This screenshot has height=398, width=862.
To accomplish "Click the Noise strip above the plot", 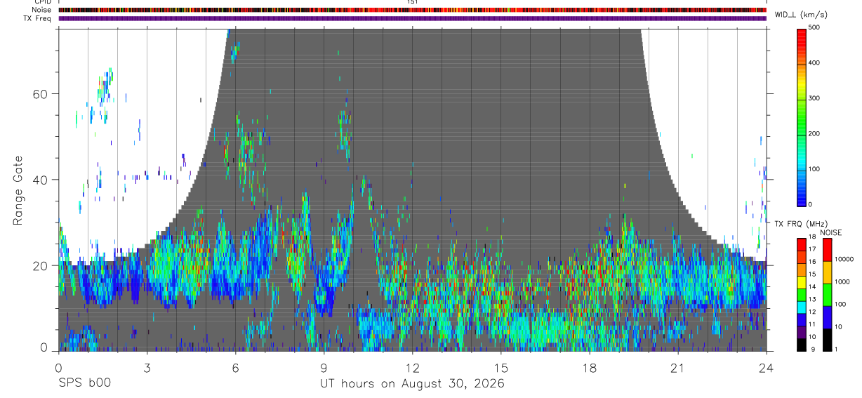I will click(x=412, y=11).
